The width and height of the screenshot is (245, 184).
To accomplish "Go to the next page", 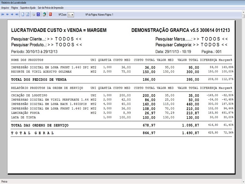I will (x=13, y=14).
